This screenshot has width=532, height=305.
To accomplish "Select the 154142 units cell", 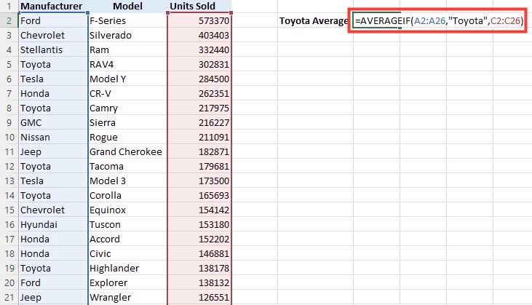I will pos(200,210).
